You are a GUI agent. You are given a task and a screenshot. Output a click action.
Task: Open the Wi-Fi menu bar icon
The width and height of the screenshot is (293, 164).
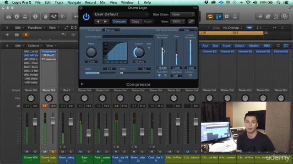[x=248, y=2]
